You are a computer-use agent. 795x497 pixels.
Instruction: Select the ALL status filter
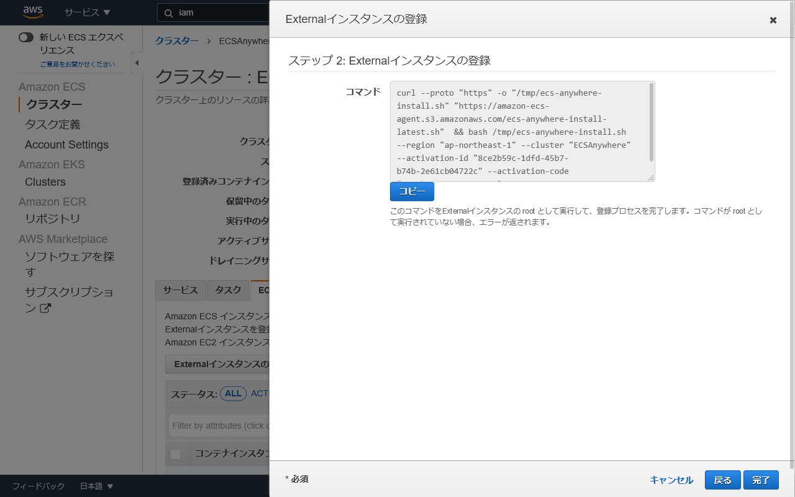(x=233, y=393)
